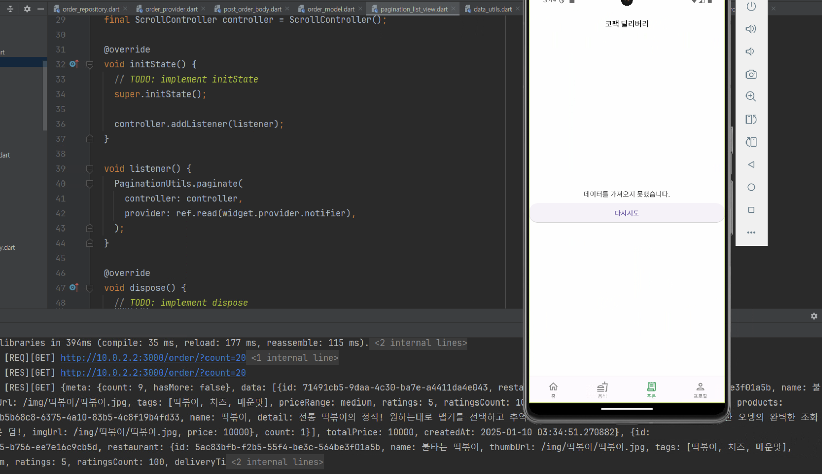
Task: Close order_provider.dart tab
Action: pyautogui.click(x=203, y=9)
